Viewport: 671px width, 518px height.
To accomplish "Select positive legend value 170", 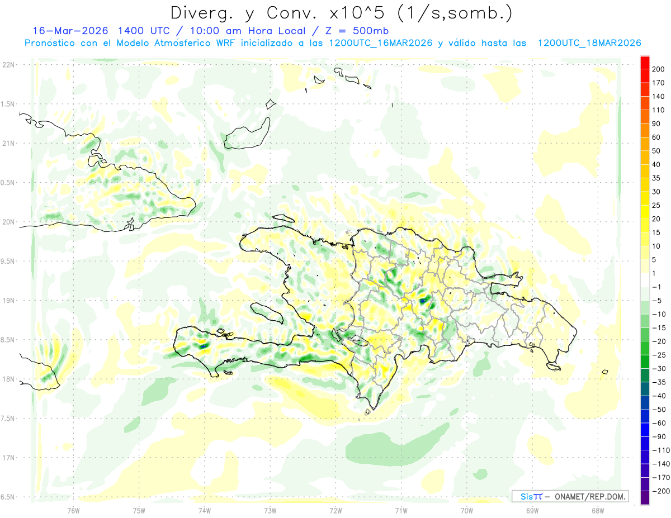I will coord(659,83).
